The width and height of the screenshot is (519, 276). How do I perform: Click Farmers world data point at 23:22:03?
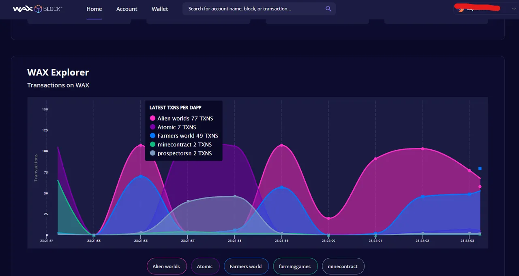point(469,194)
